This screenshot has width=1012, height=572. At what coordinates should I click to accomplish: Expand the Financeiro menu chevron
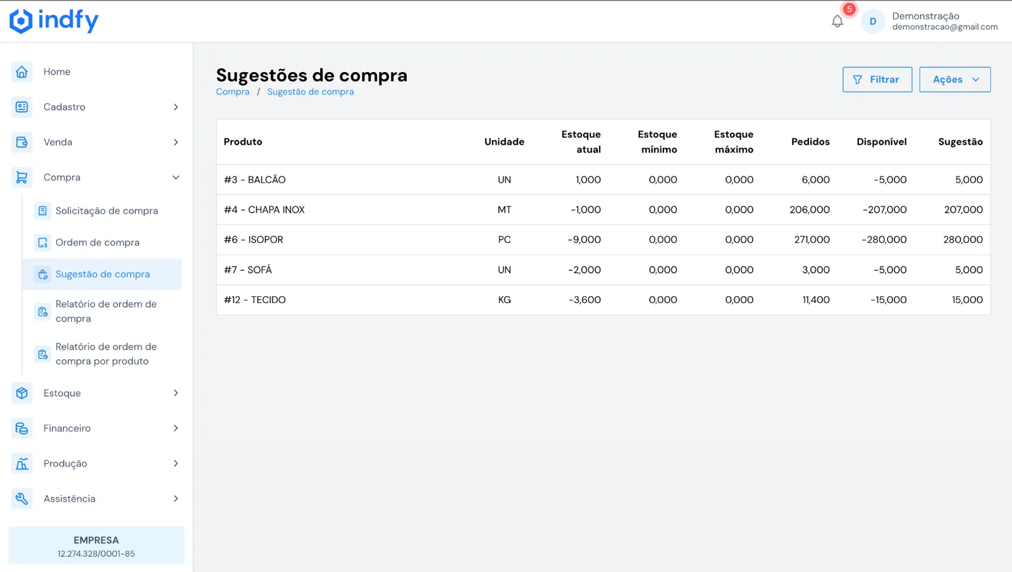pos(176,428)
